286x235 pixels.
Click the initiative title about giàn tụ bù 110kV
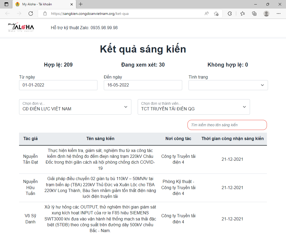click(100, 188)
